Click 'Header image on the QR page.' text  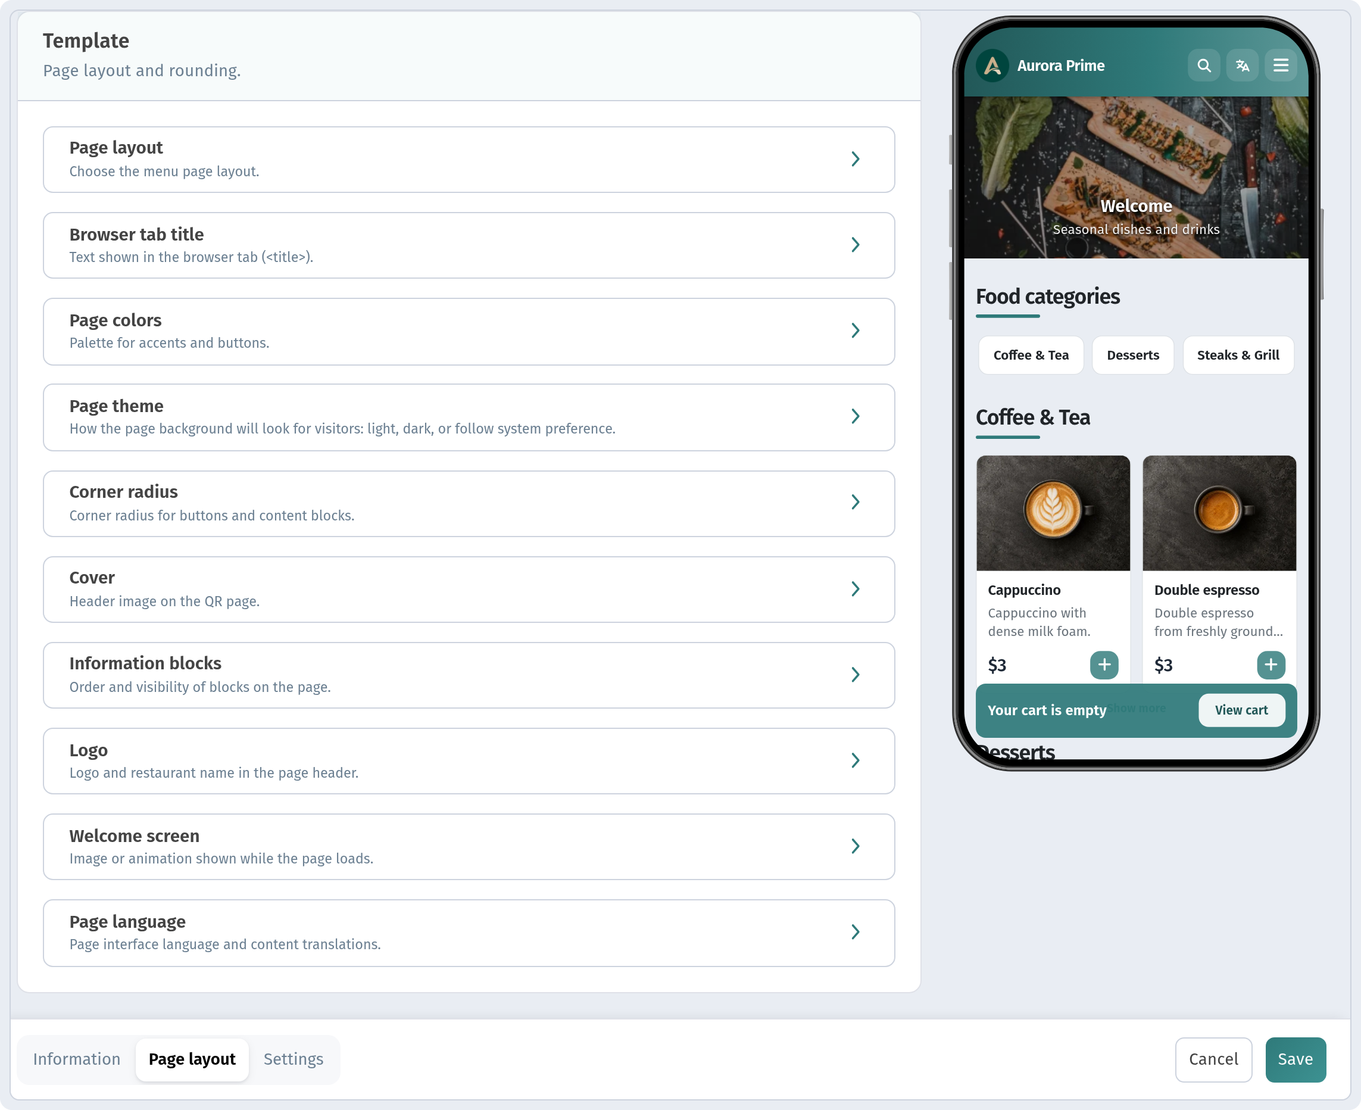pyautogui.click(x=164, y=601)
